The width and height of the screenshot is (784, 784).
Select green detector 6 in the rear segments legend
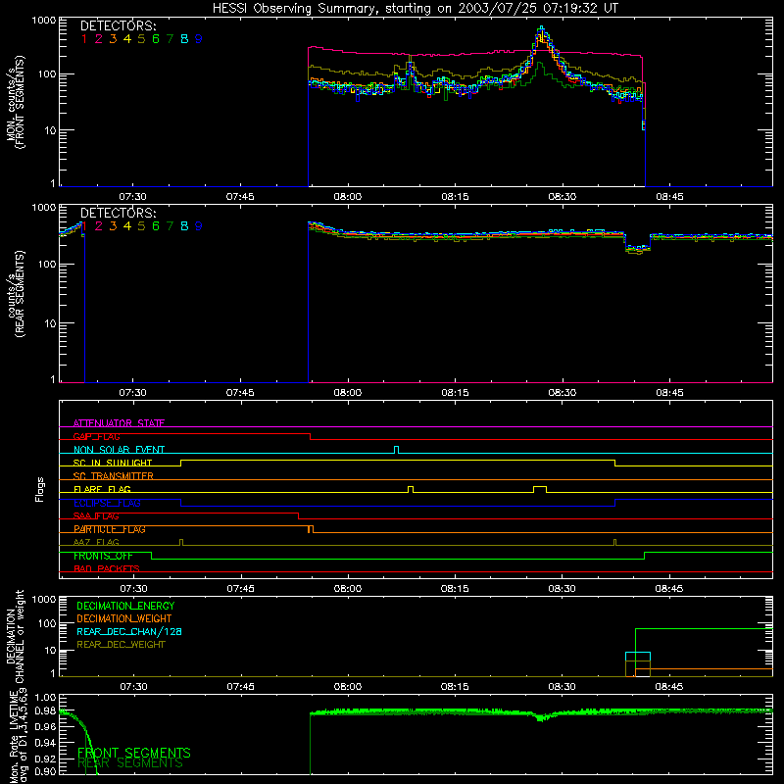click(x=156, y=226)
